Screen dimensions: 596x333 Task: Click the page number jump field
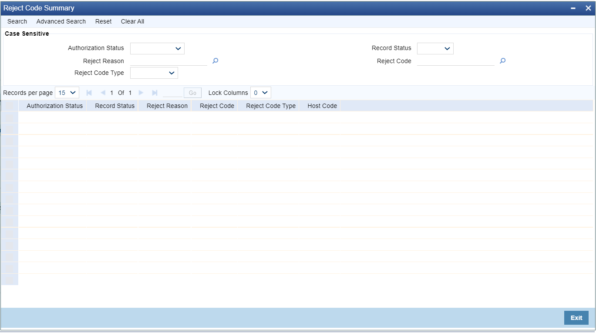click(172, 93)
